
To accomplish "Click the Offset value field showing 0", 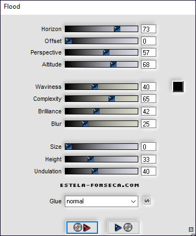I will click(149, 41).
